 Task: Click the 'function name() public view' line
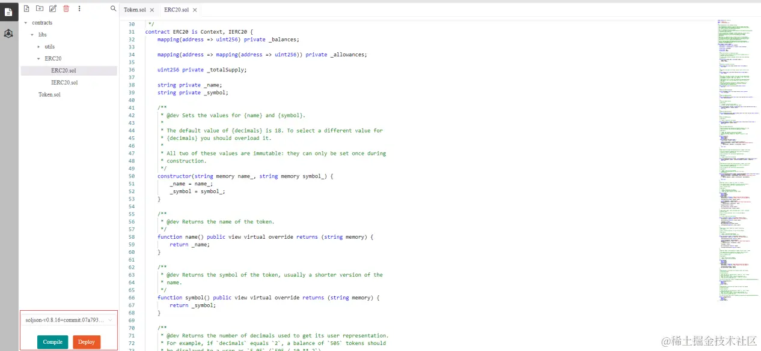[266, 237]
